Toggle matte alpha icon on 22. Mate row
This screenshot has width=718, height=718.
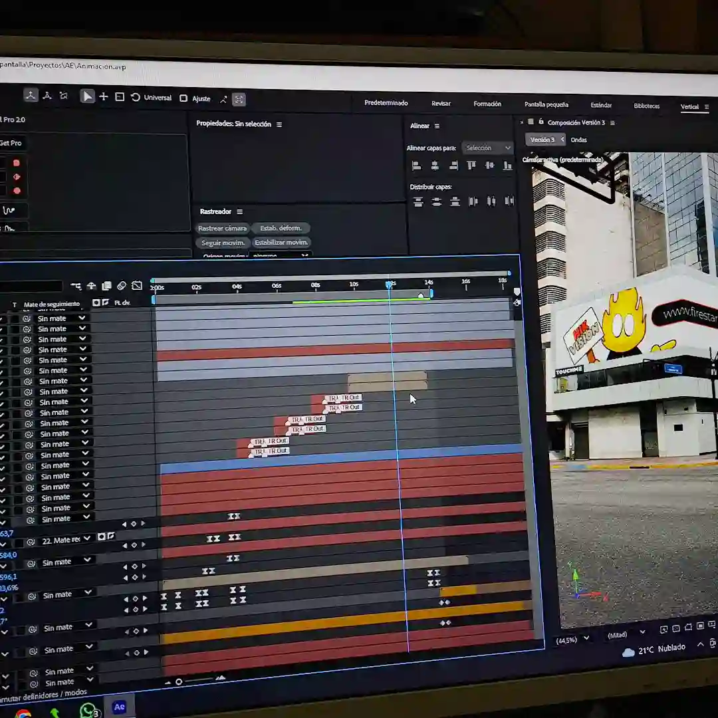tap(101, 537)
